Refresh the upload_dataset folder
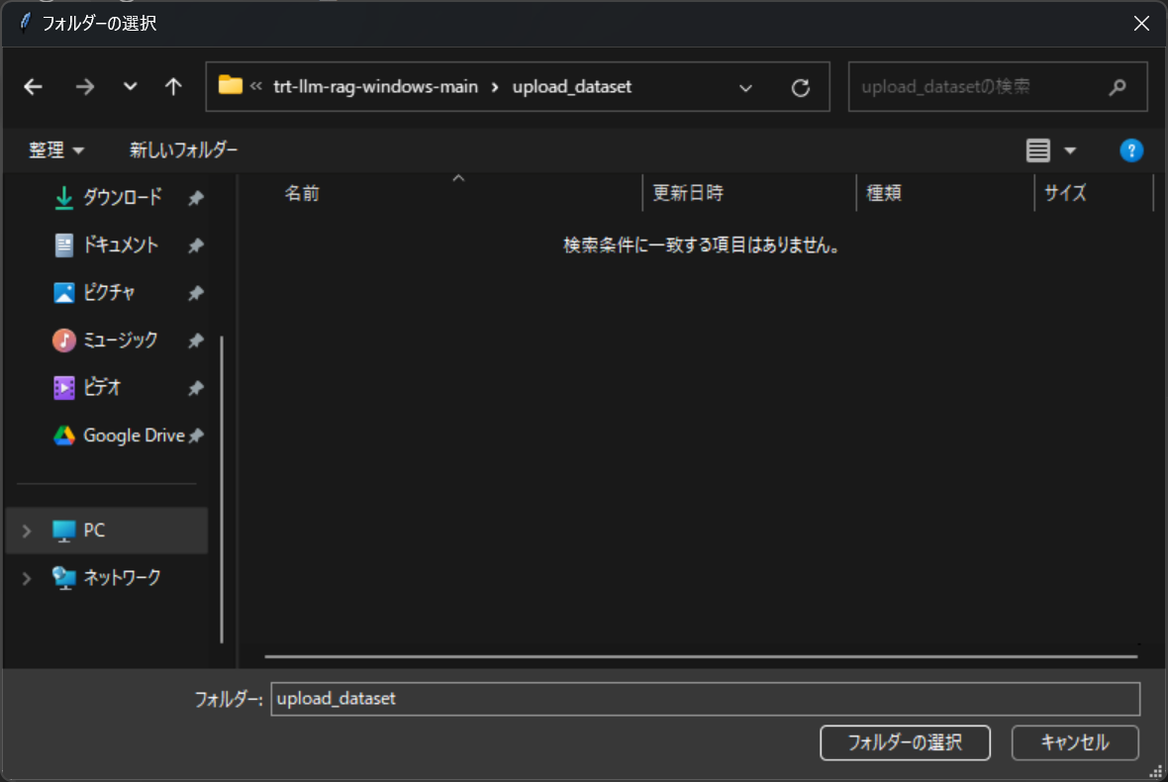Viewport: 1168px width, 782px height. click(x=801, y=88)
